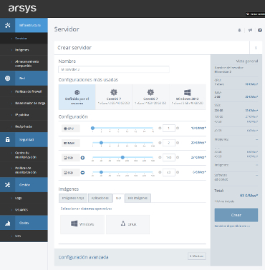Increase the CPU value with plus stepper
265x270 pixels.
coord(178,128)
